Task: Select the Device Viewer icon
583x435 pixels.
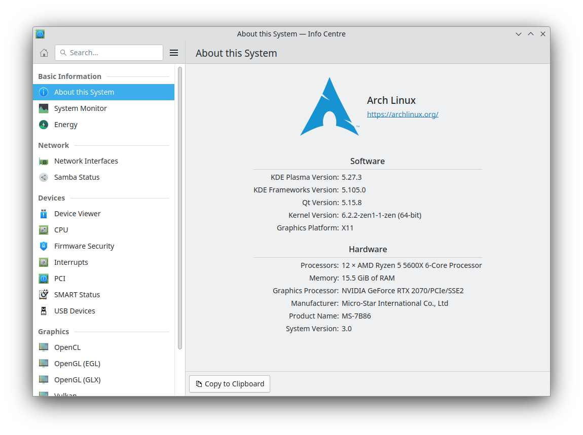Action: (x=44, y=213)
